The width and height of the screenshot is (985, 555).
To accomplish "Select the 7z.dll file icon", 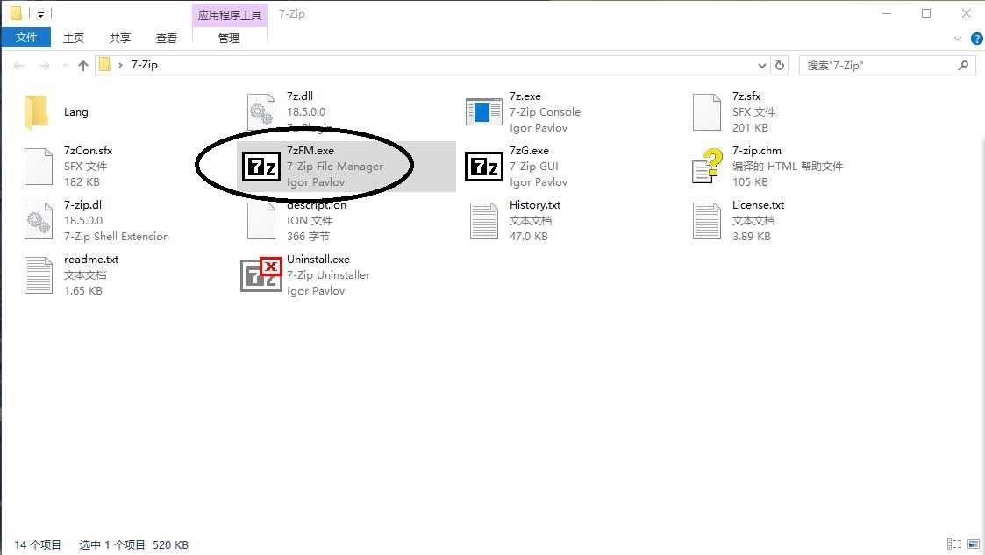I will point(261,111).
